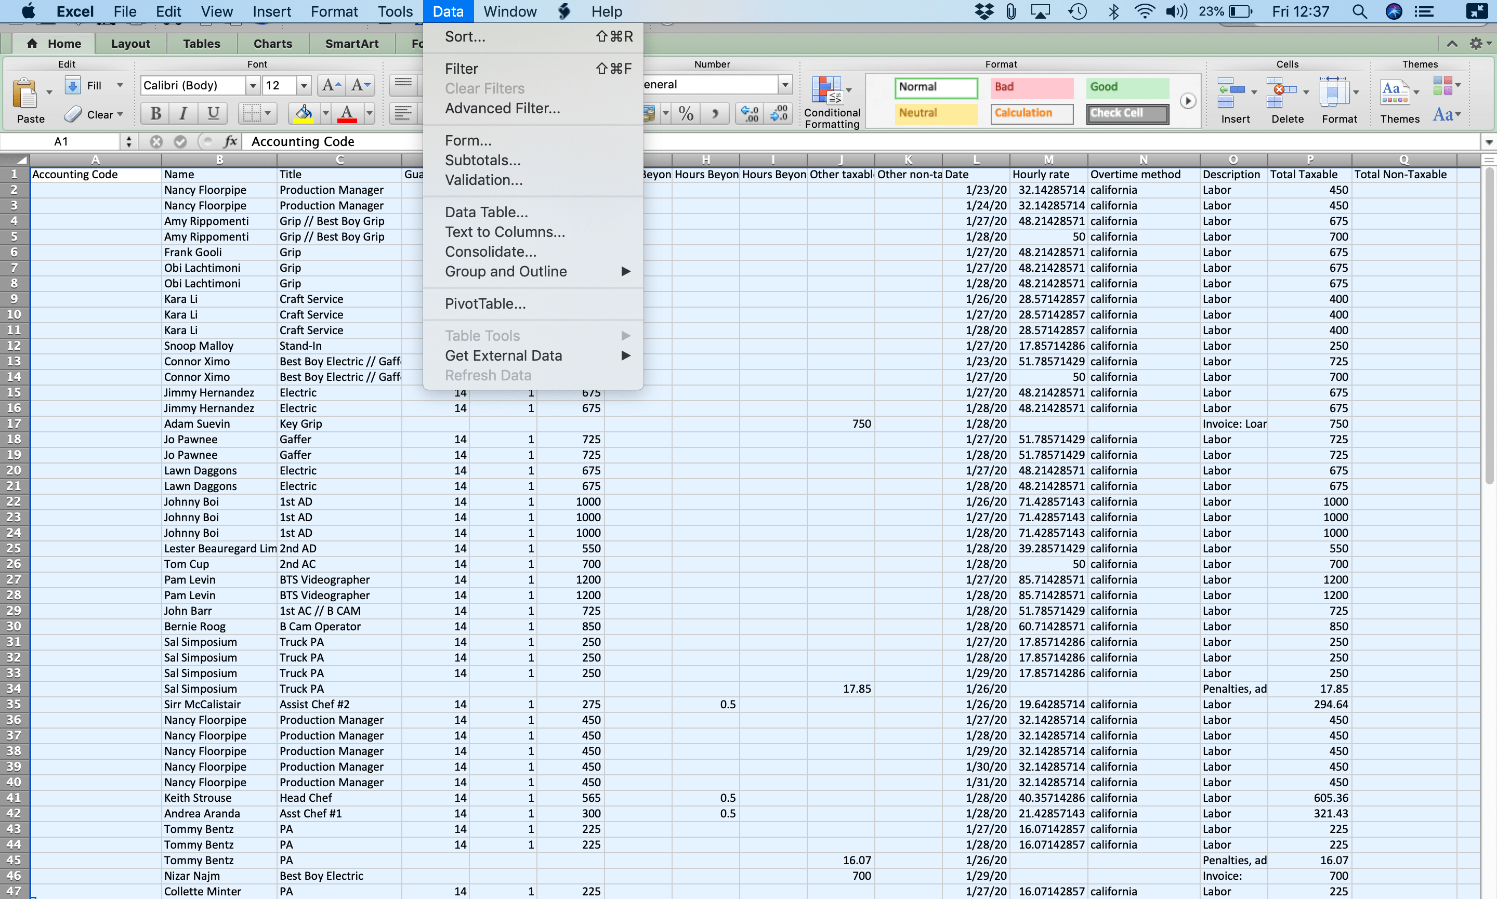Click the Fill down icon
Image resolution: width=1497 pixels, height=899 pixels.
(73, 85)
